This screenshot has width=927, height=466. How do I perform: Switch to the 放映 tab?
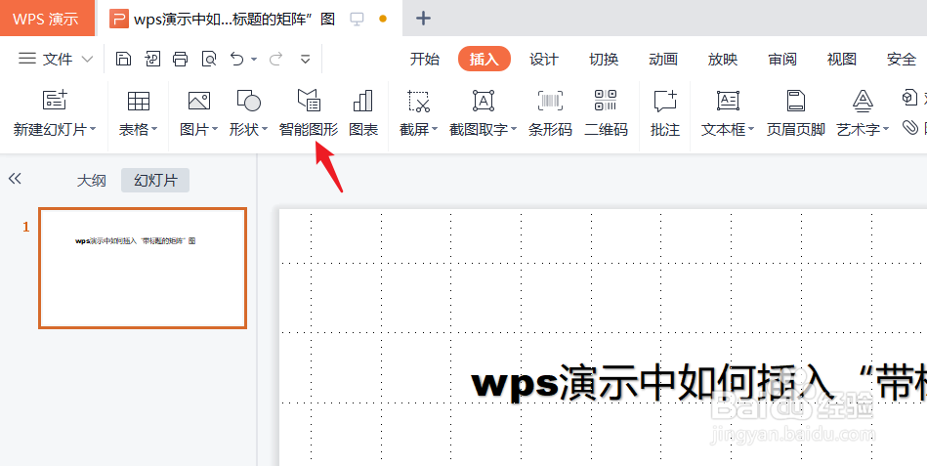[723, 60]
